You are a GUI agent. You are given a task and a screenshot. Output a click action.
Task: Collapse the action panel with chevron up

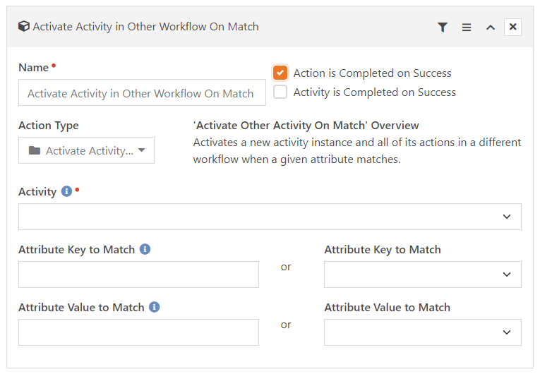[491, 28]
